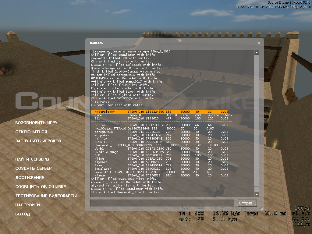The image size is (312, 234).
Task: Open ДОСТИЖЕНИЯ achievements menu item
Action: (x=30, y=178)
